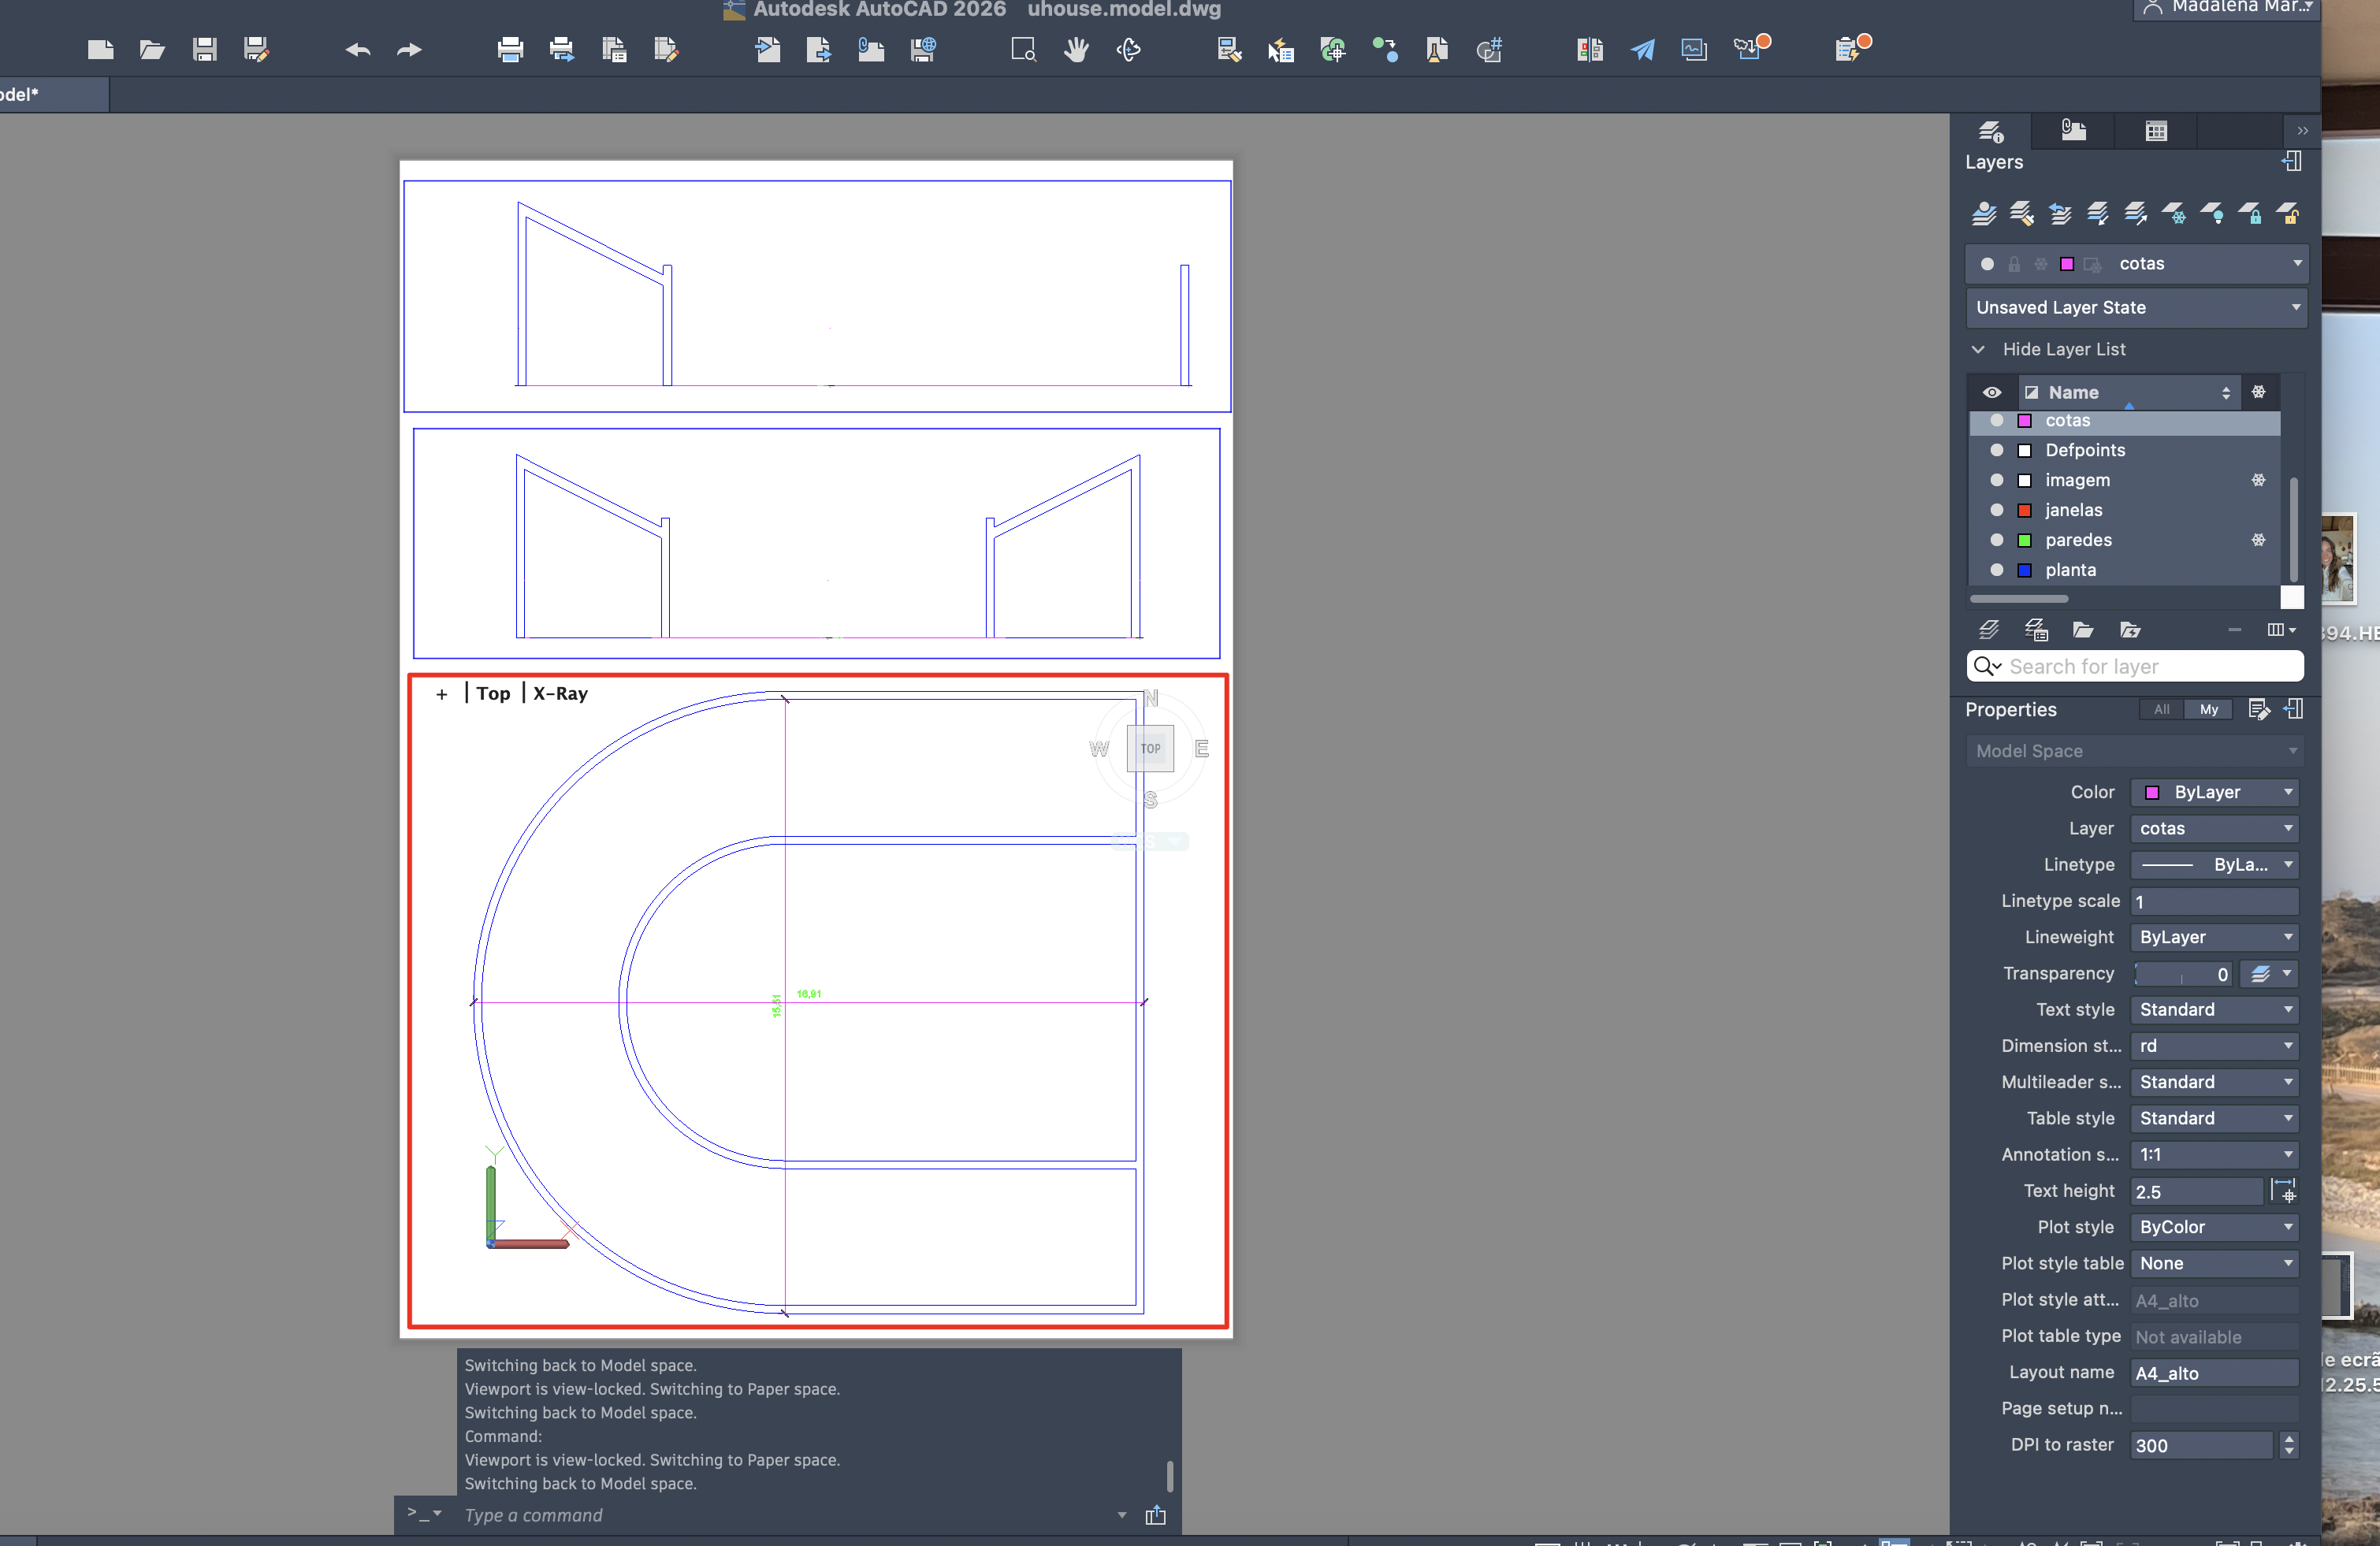Viewport: 2380px width, 1546px height.
Task: Switch to the attachments tab beside Layers
Action: click(2073, 131)
